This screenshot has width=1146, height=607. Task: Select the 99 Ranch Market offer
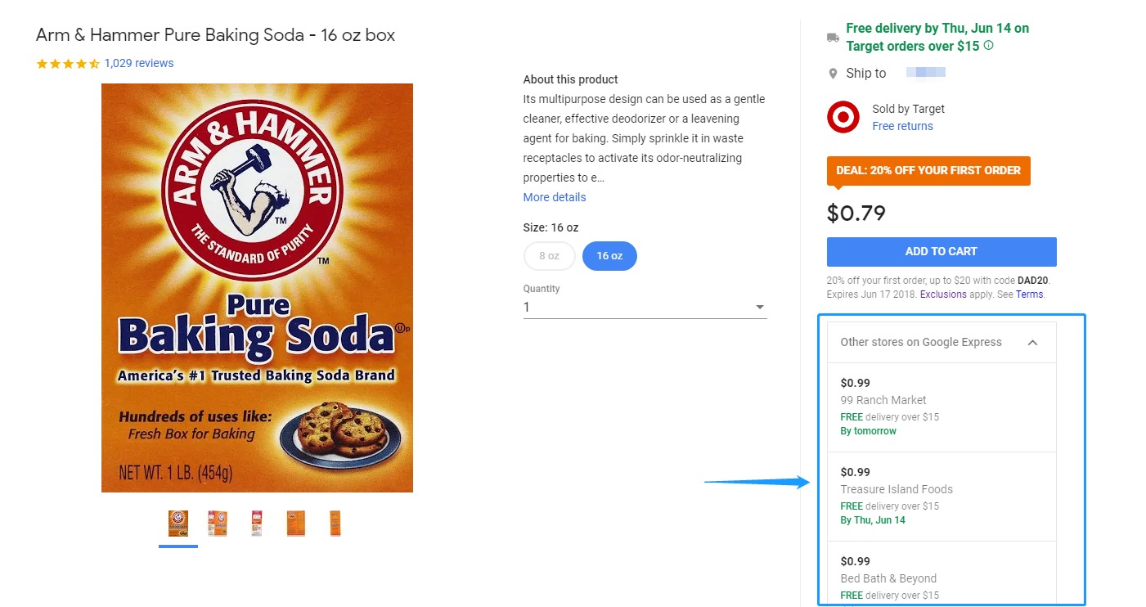[x=941, y=407]
